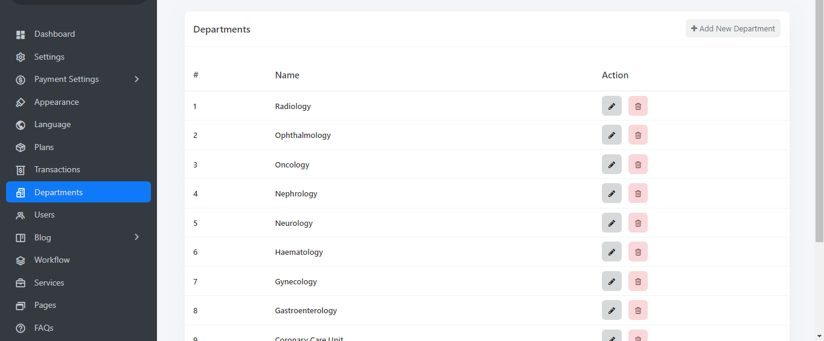Expand the Blog submenu arrow
The height and width of the screenshot is (341, 824).
point(137,237)
